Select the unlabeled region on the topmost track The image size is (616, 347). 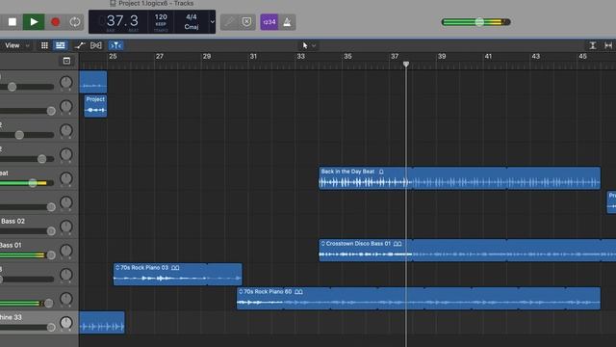click(92, 82)
